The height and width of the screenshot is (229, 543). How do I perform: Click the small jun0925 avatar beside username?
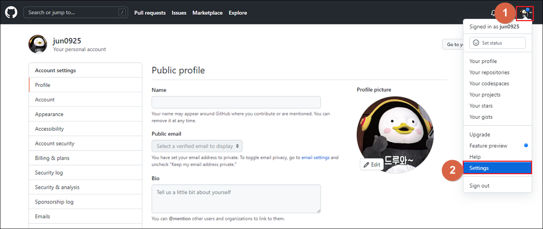[37, 44]
